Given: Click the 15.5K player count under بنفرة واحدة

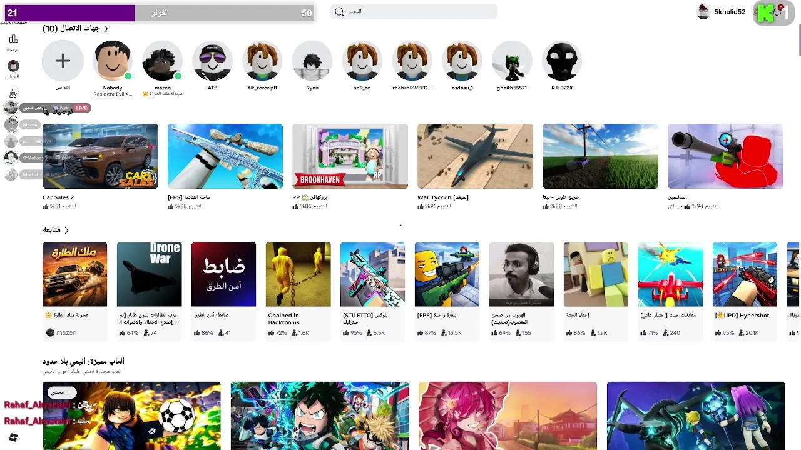Looking at the screenshot, I should [452, 333].
